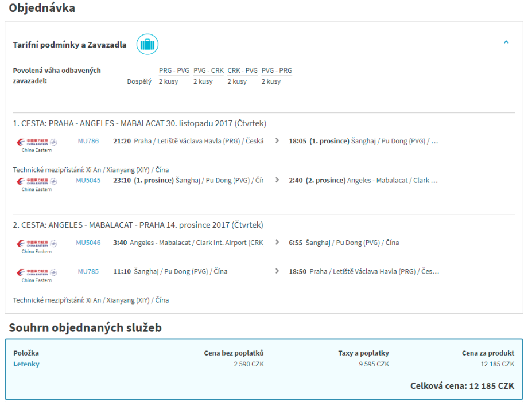Select the PVG - CRK baggage segment
This screenshot has width=528, height=402.
208,71
